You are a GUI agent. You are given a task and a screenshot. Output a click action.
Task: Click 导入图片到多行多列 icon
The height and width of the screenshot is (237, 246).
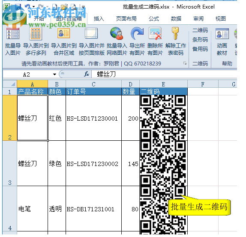tap(36, 33)
